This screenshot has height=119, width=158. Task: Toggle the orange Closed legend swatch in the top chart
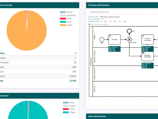pos(63,25)
